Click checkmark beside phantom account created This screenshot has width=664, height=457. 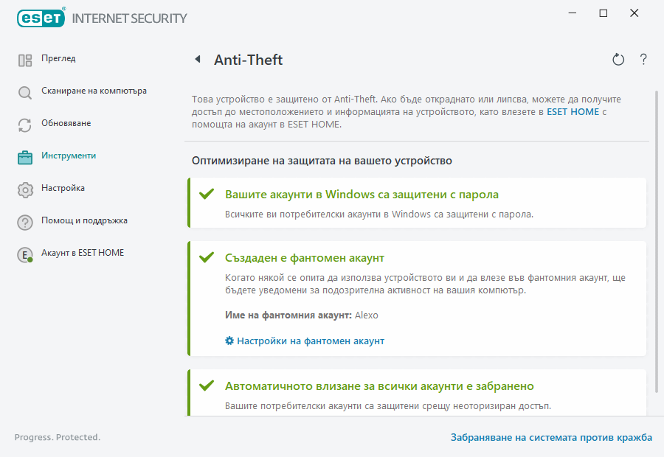[x=206, y=257]
